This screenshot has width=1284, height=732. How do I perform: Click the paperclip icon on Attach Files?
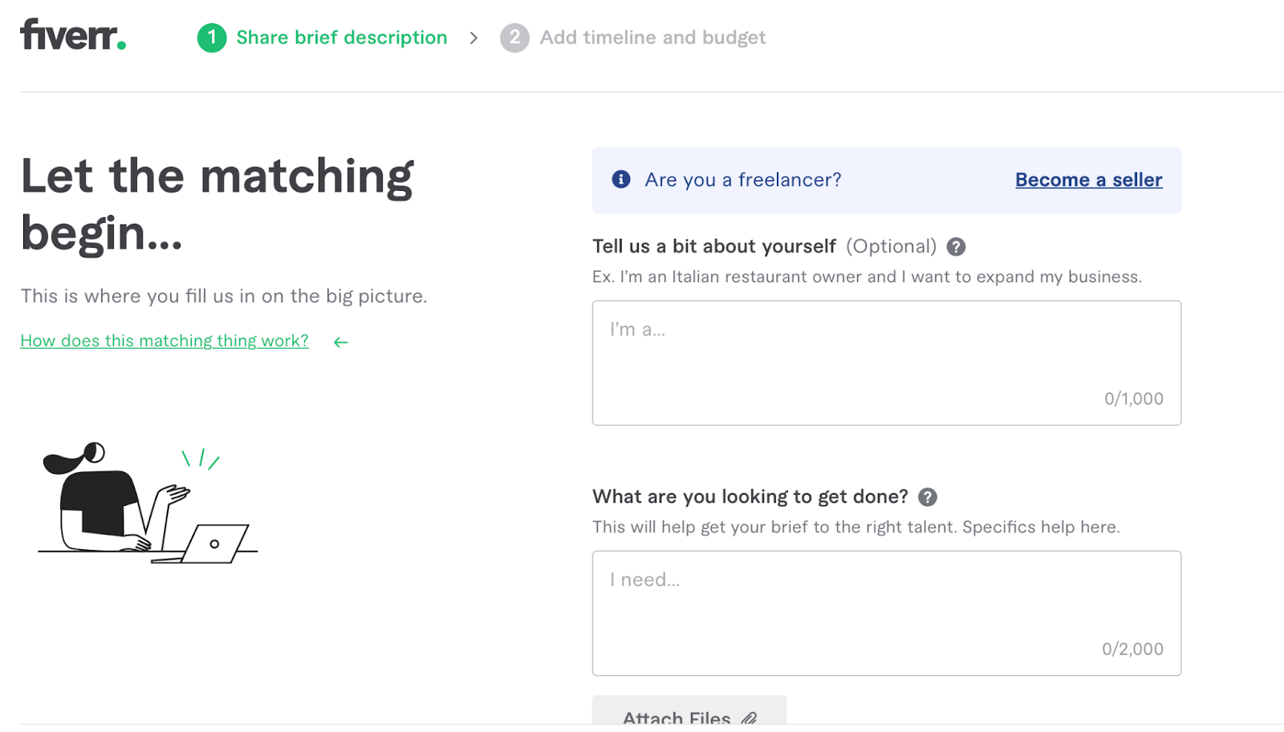tap(749, 718)
